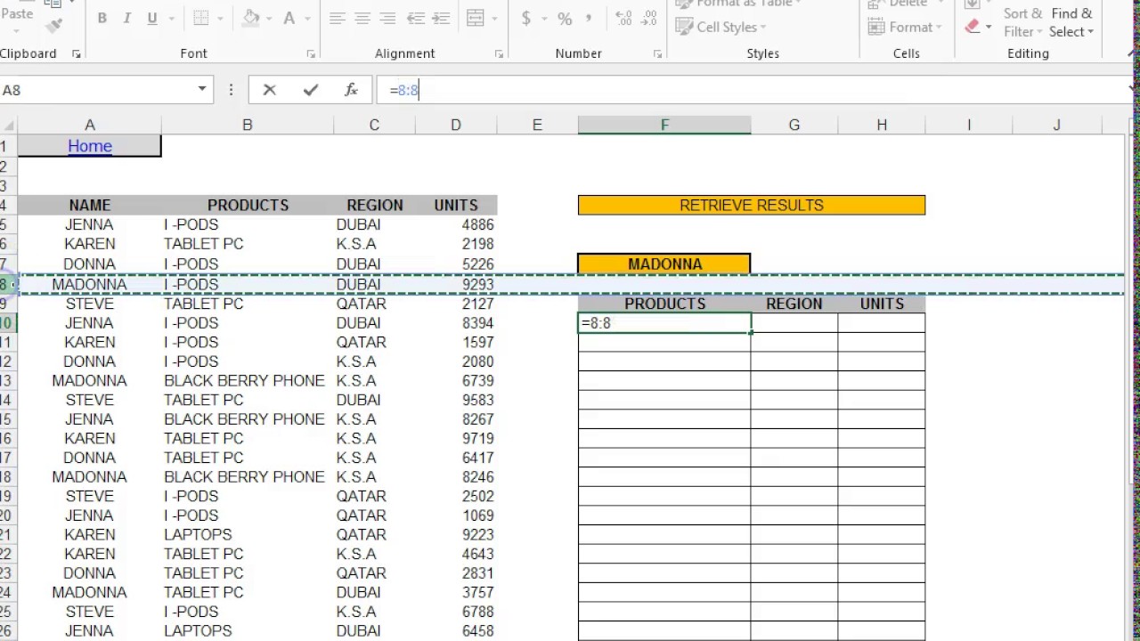Align text left
Image resolution: width=1140 pixels, height=641 pixels.
coord(337,19)
